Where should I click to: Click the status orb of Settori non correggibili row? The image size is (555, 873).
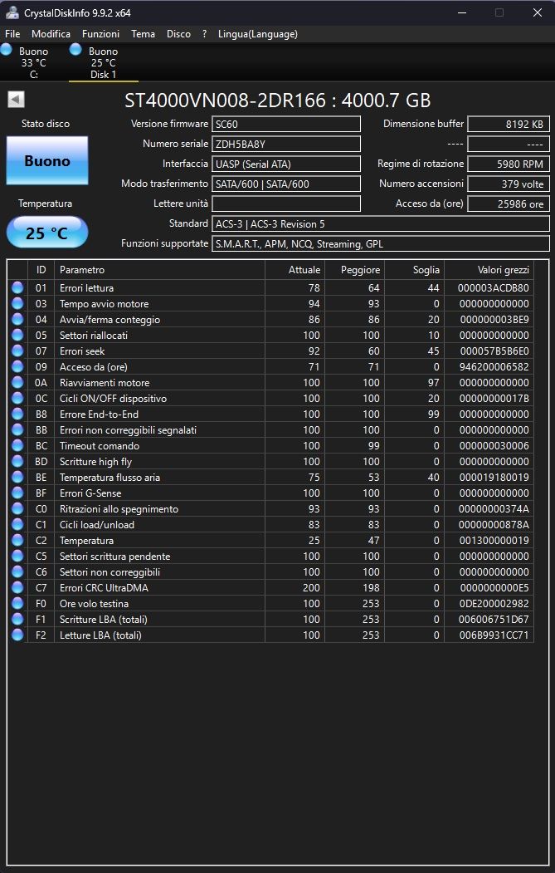click(x=17, y=571)
